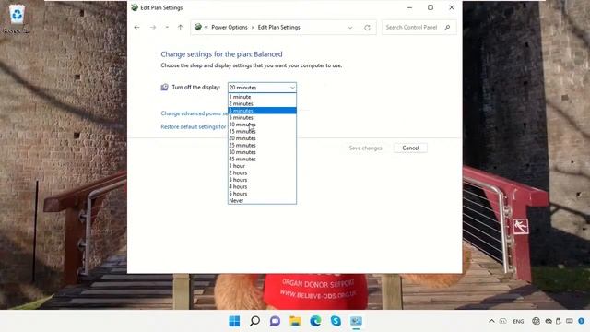The height and width of the screenshot is (332, 590).
Task: Click Restore default settings for this plan
Action: coord(195,127)
